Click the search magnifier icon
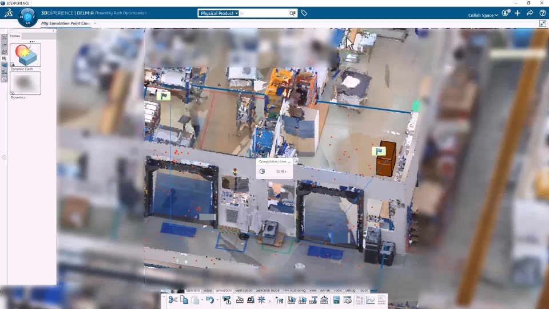This screenshot has width=549, height=309. pos(292,13)
